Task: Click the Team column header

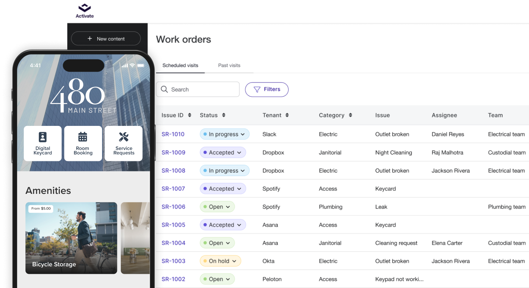Action: click(495, 115)
